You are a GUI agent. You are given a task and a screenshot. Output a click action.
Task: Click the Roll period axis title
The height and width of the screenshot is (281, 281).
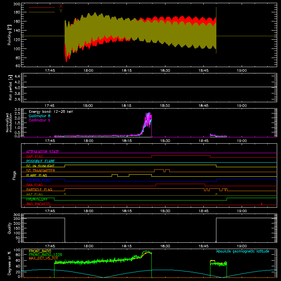pyautogui.click(x=11, y=87)
